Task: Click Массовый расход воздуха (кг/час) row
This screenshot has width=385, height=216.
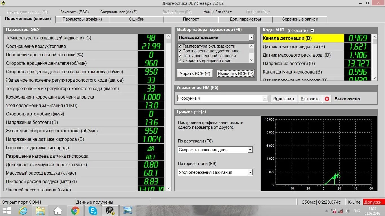Action: click(x=85, y=173)
